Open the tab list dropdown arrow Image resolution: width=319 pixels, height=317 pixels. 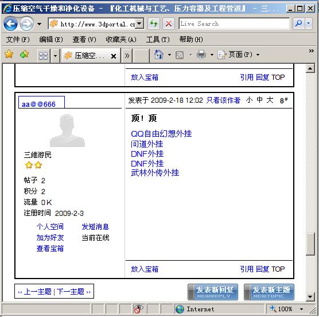tap(55, 55)
